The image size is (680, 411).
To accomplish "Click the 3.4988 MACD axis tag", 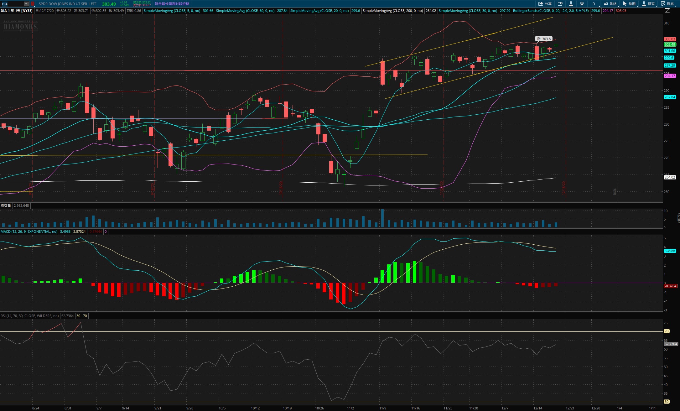I will pyautogui.click(x=670, y=251).
